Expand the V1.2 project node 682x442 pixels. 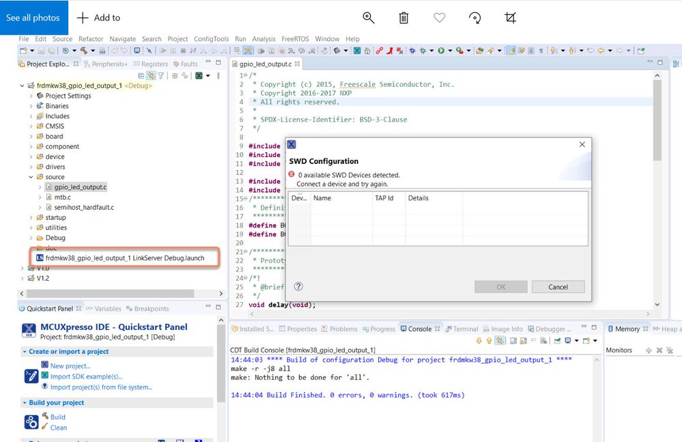22,279
